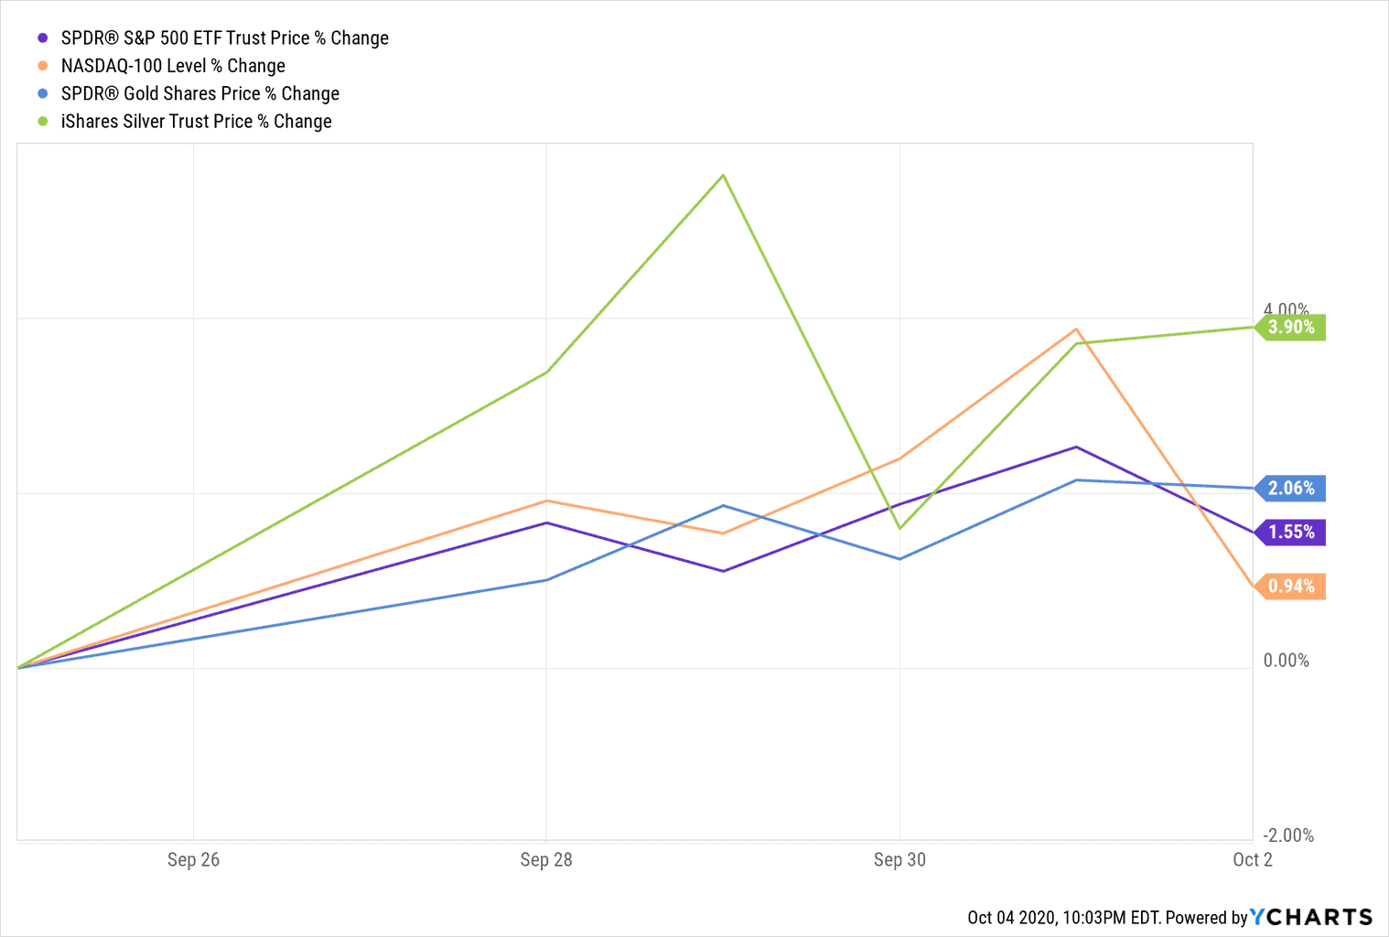Click the Sep 28 x-axis label

546,859
